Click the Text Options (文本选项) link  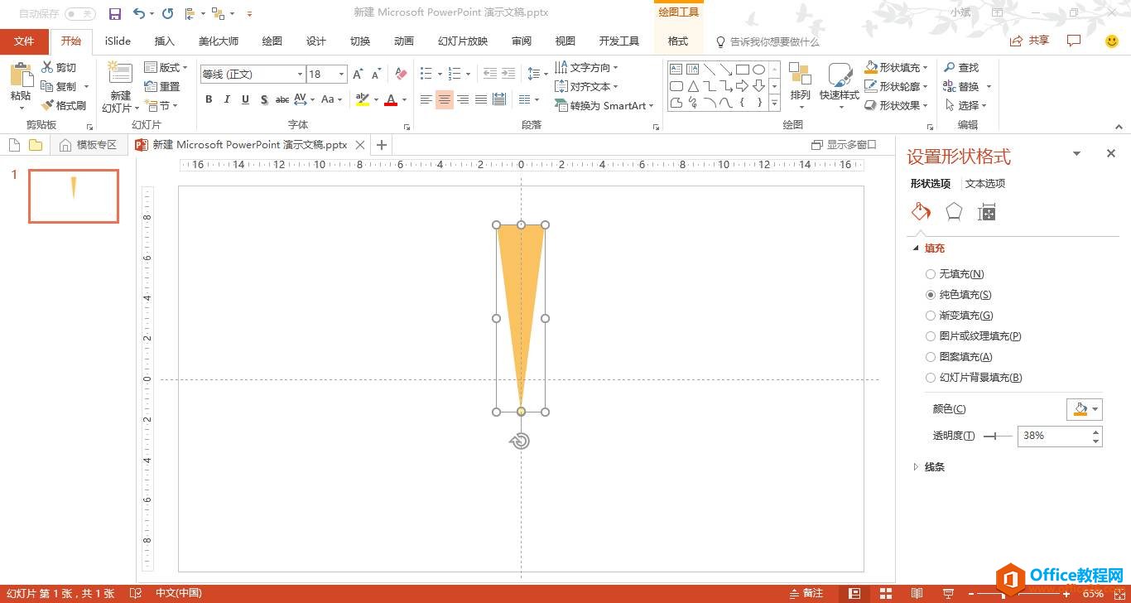(984, 184)
